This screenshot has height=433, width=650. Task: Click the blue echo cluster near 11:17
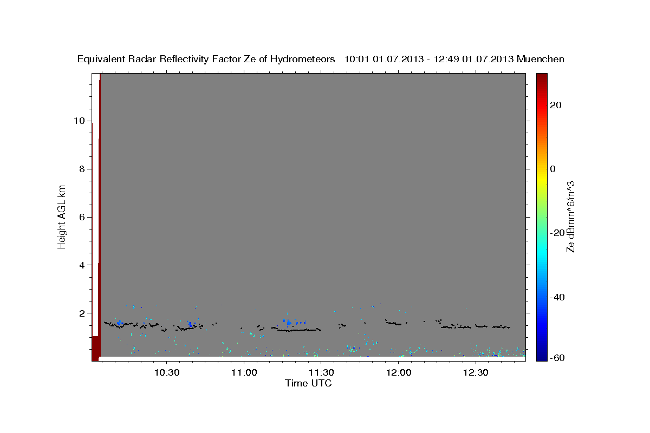[289, 322]
